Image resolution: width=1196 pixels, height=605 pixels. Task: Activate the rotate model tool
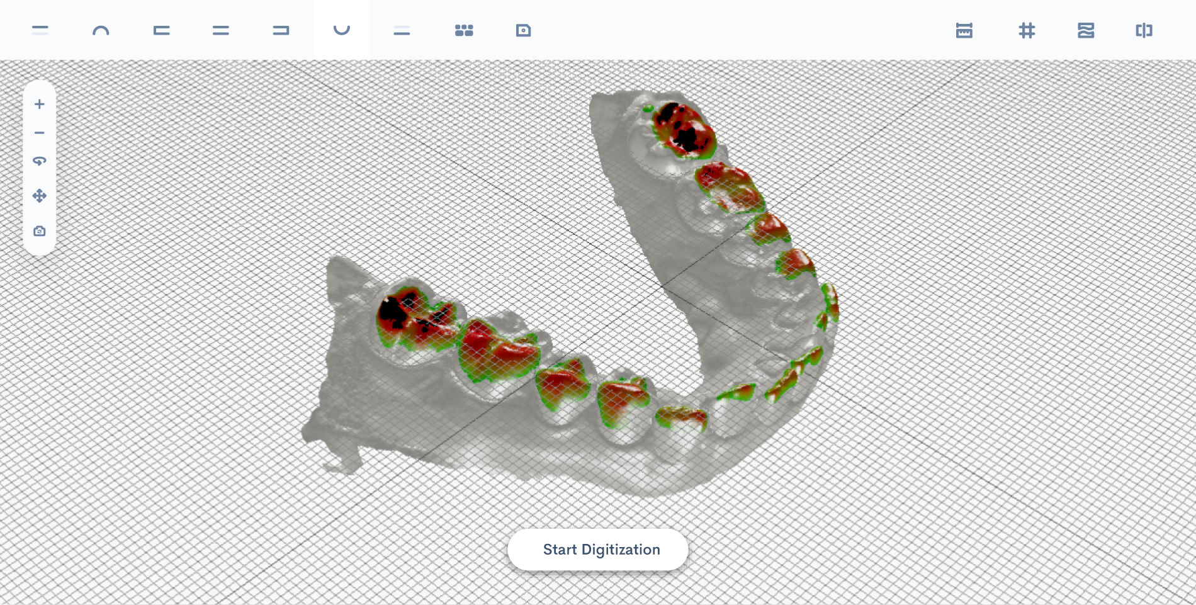[40, 162]
